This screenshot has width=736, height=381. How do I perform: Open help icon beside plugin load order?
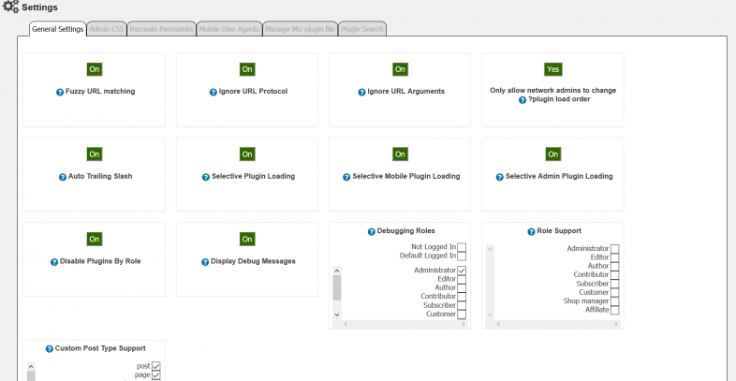(522, 100)
